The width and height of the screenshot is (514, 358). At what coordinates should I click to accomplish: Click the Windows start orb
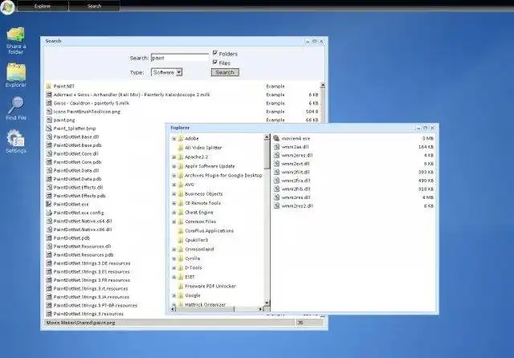point(7,6)
